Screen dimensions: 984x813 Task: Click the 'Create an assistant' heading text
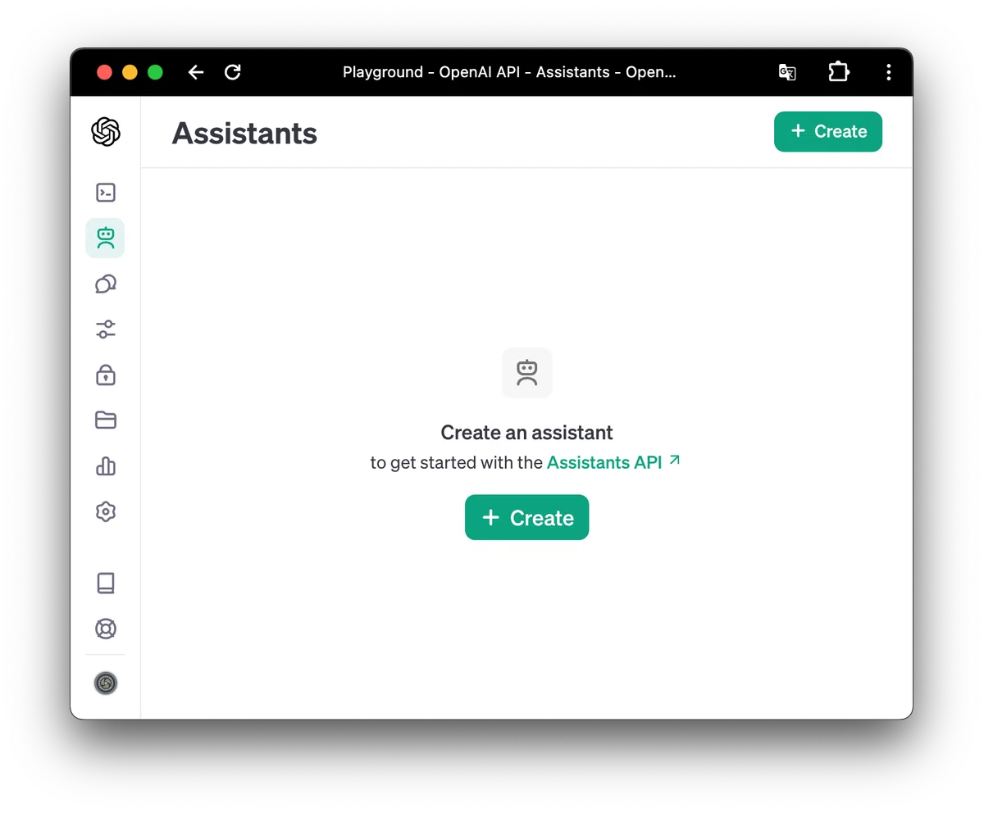[x=526, y=432]
